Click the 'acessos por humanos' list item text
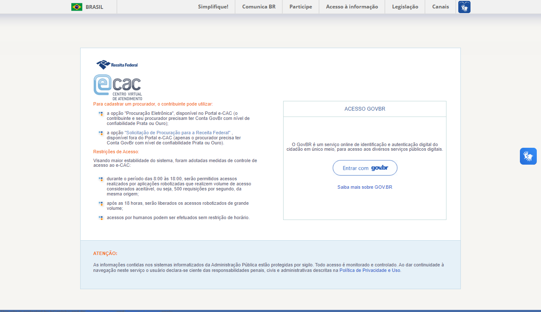541x312 pixels. pyautogui.click(x=178, y=218)
